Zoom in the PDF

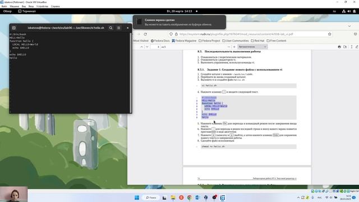coord(234,47)
